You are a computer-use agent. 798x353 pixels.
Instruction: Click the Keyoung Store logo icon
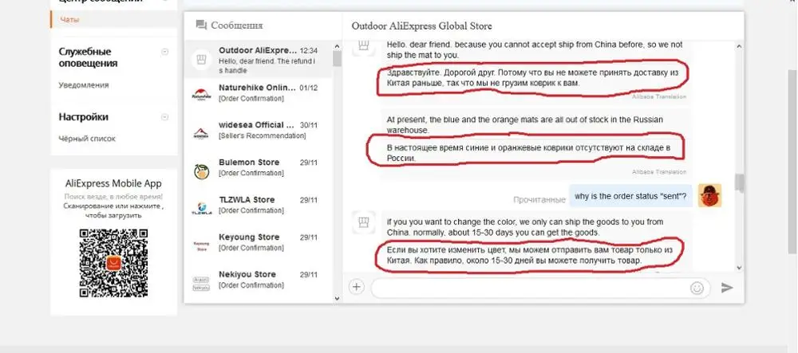coord(201,246)
